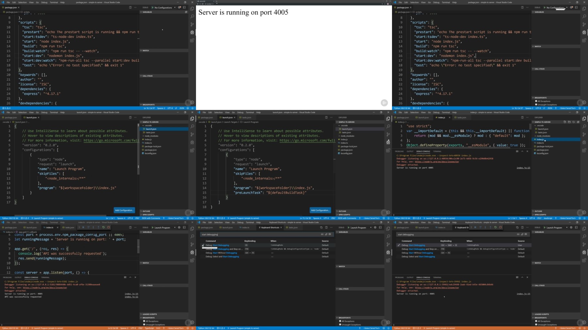This screenshot has height=330, width=588.
Task: Open TERMINAL panel tab in index.ts window
Action: [45, 277]
